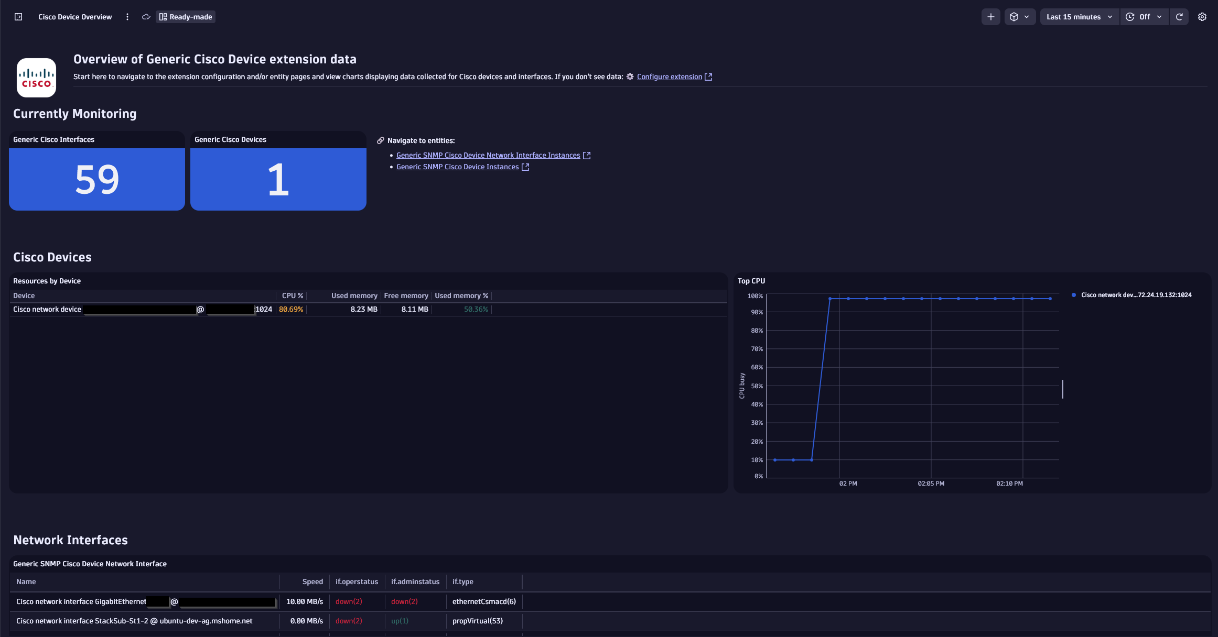
Task: Click the 0.00 MB/s speed cell
Action: [x=307, y=621]
